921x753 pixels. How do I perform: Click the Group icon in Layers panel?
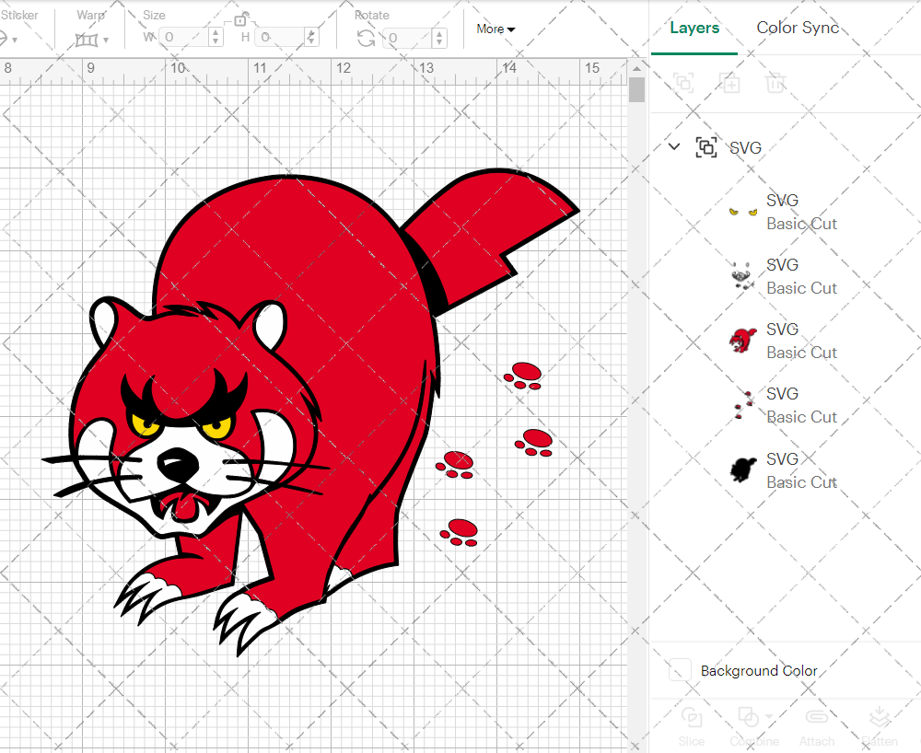coord(683,83)
